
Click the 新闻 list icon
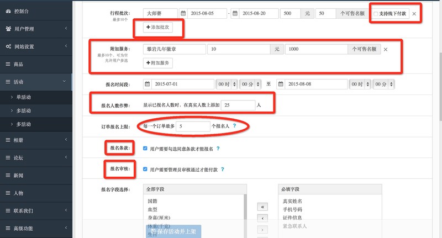pos(8,176)
